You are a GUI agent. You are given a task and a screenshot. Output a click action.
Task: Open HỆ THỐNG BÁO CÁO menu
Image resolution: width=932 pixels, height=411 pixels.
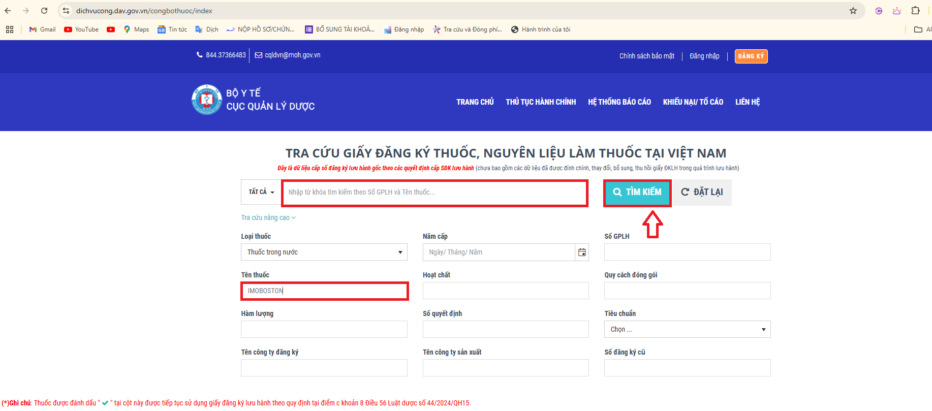click(619, 102)
